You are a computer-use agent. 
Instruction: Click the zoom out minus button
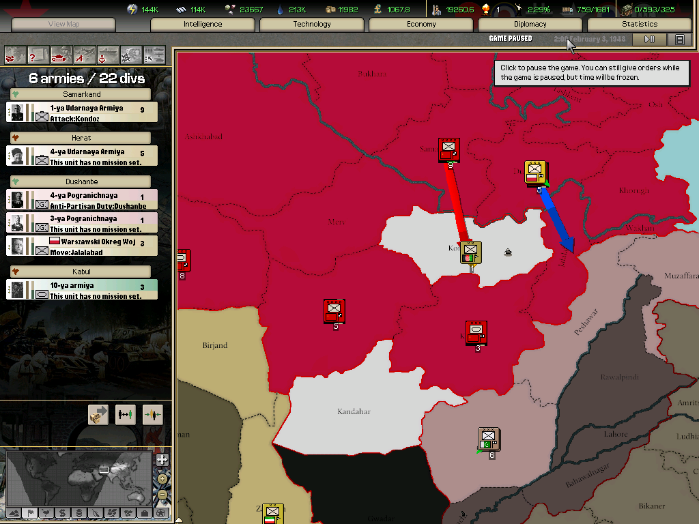[x=162, y=495]
